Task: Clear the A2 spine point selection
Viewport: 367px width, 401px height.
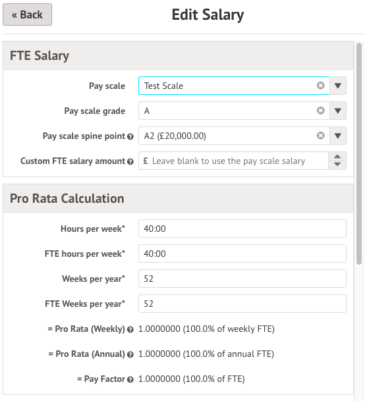Action: (x=320, y=135)
